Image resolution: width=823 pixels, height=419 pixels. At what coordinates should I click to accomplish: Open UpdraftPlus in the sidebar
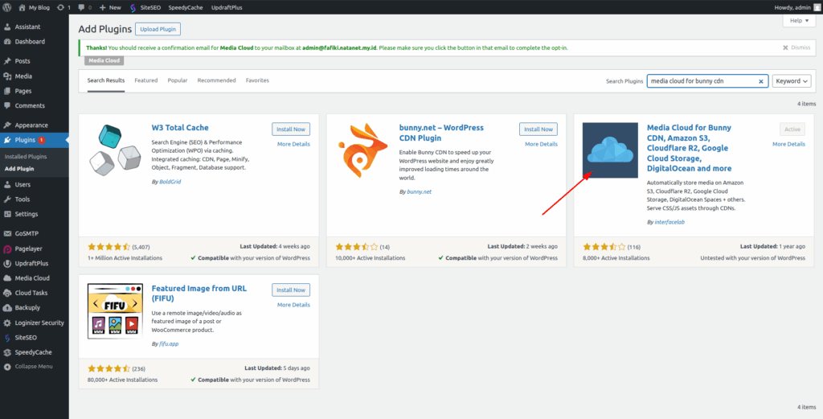[x=31, y=263]
